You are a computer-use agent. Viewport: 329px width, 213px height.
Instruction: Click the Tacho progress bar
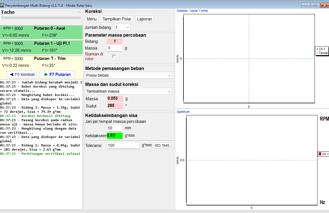[41, 18]
